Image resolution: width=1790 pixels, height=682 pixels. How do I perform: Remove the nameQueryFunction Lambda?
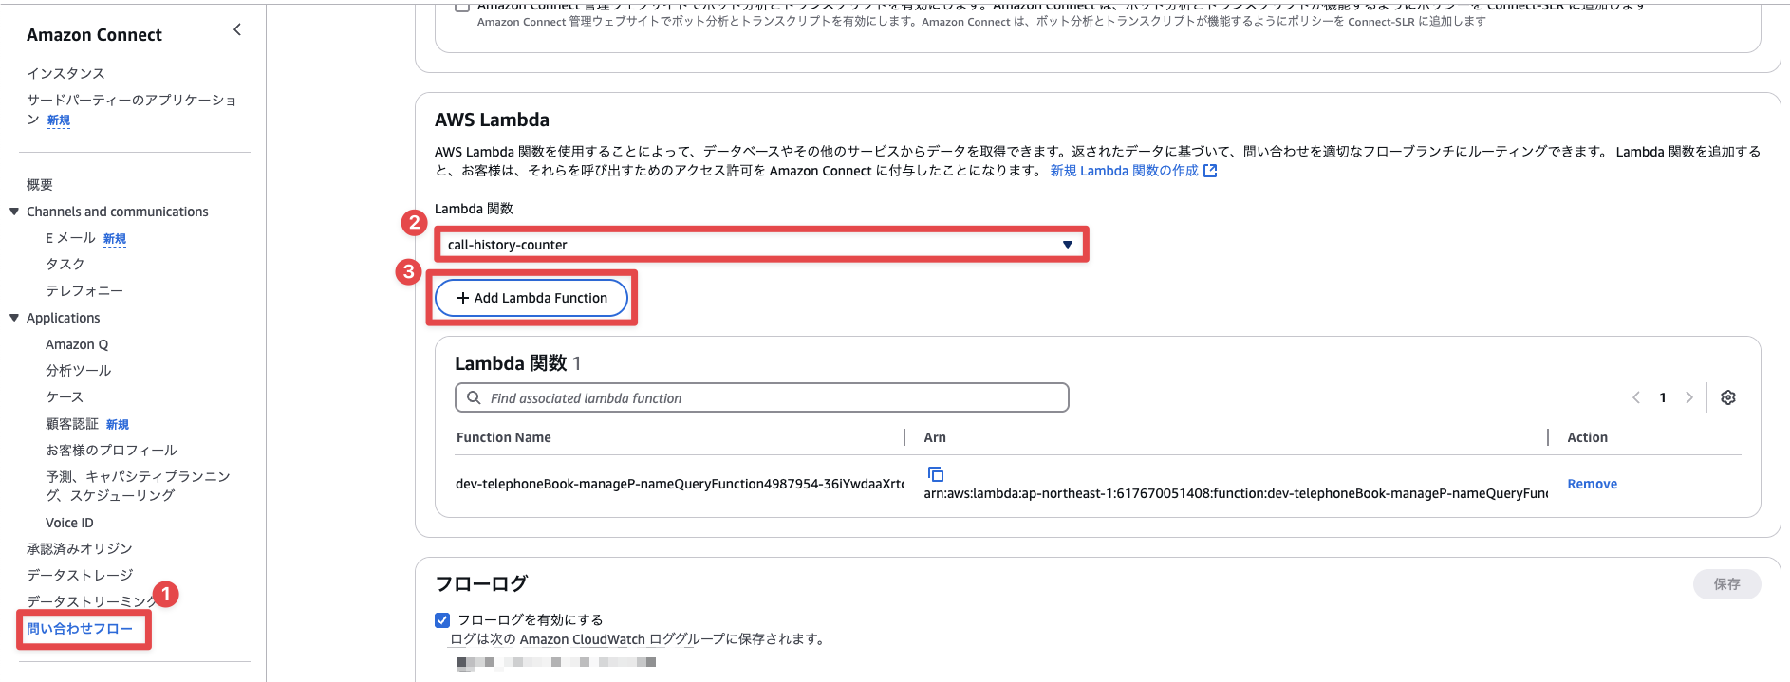[1592, 484]
